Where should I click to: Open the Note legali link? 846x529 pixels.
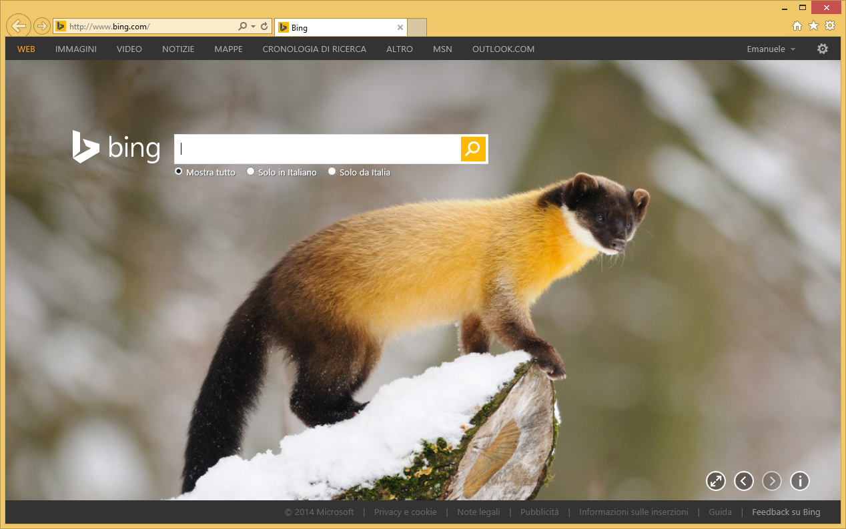(478, 512)
